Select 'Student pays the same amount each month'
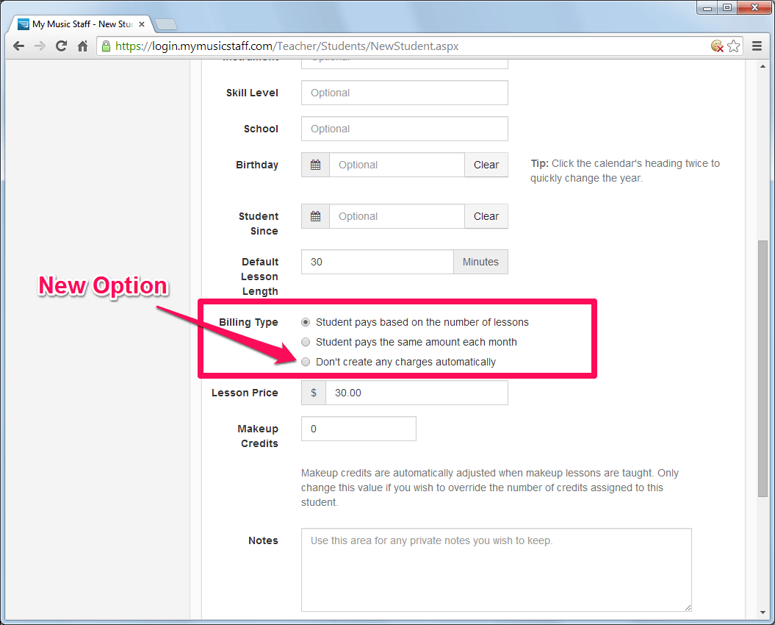The image size is (775, 625). [306, 342]
